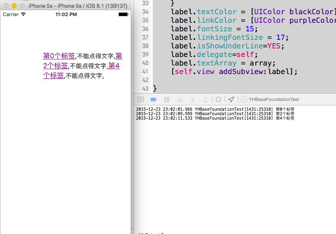This screenshot has height=234, width=336.
Task: Click the battery icon in simulator status bar
Action: pos(123,14)
